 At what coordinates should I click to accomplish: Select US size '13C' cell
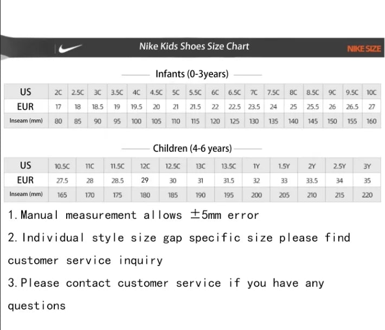tap(200, 166)
